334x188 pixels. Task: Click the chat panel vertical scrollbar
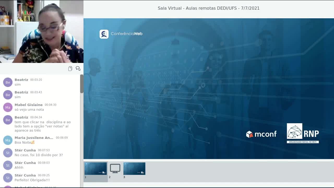pyautogui.click(x=82, y=84)
